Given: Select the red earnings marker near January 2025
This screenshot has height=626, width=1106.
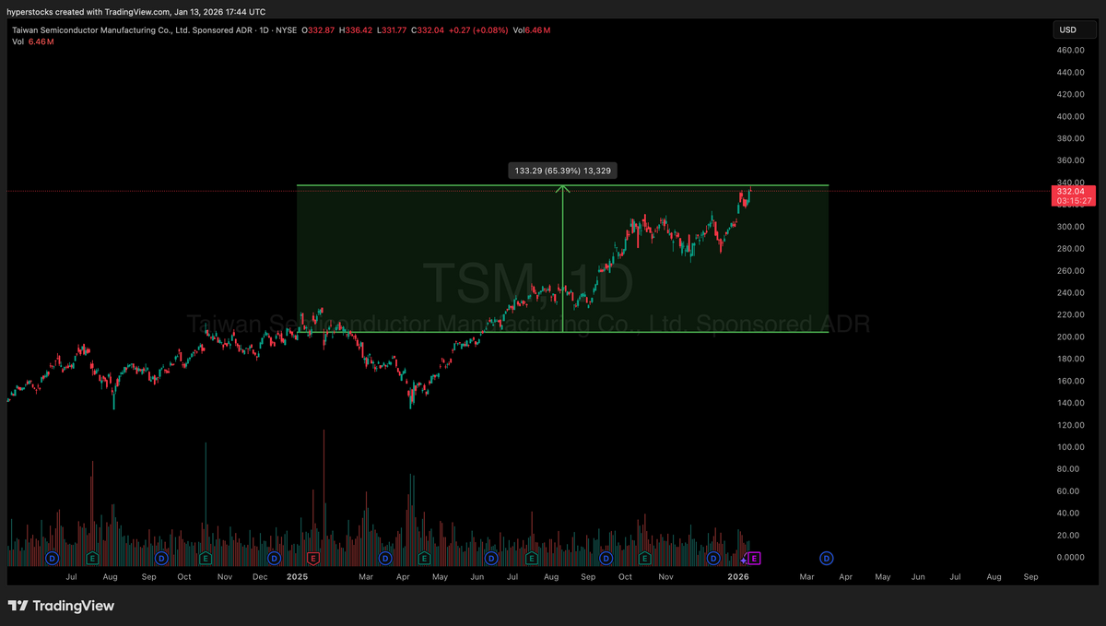Looking at the screenshot, I should tap(313, 558).
